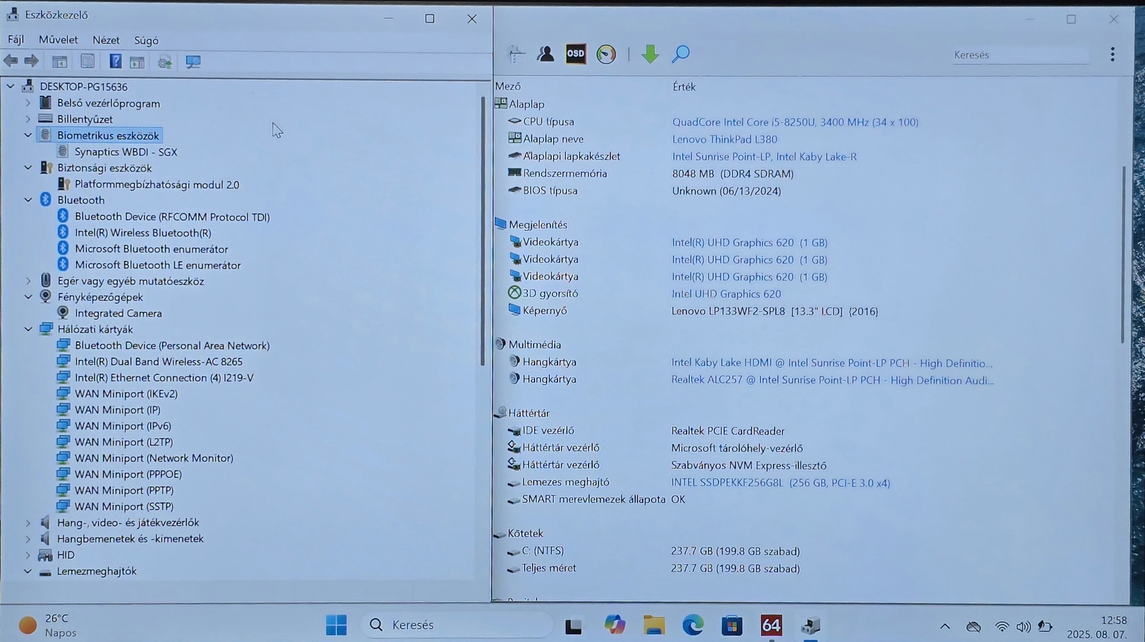Viewport: 1145px width, 642px height.
Task: Click the monitor icon in Device Manager toolbar
Action: (x=193, y=62)
